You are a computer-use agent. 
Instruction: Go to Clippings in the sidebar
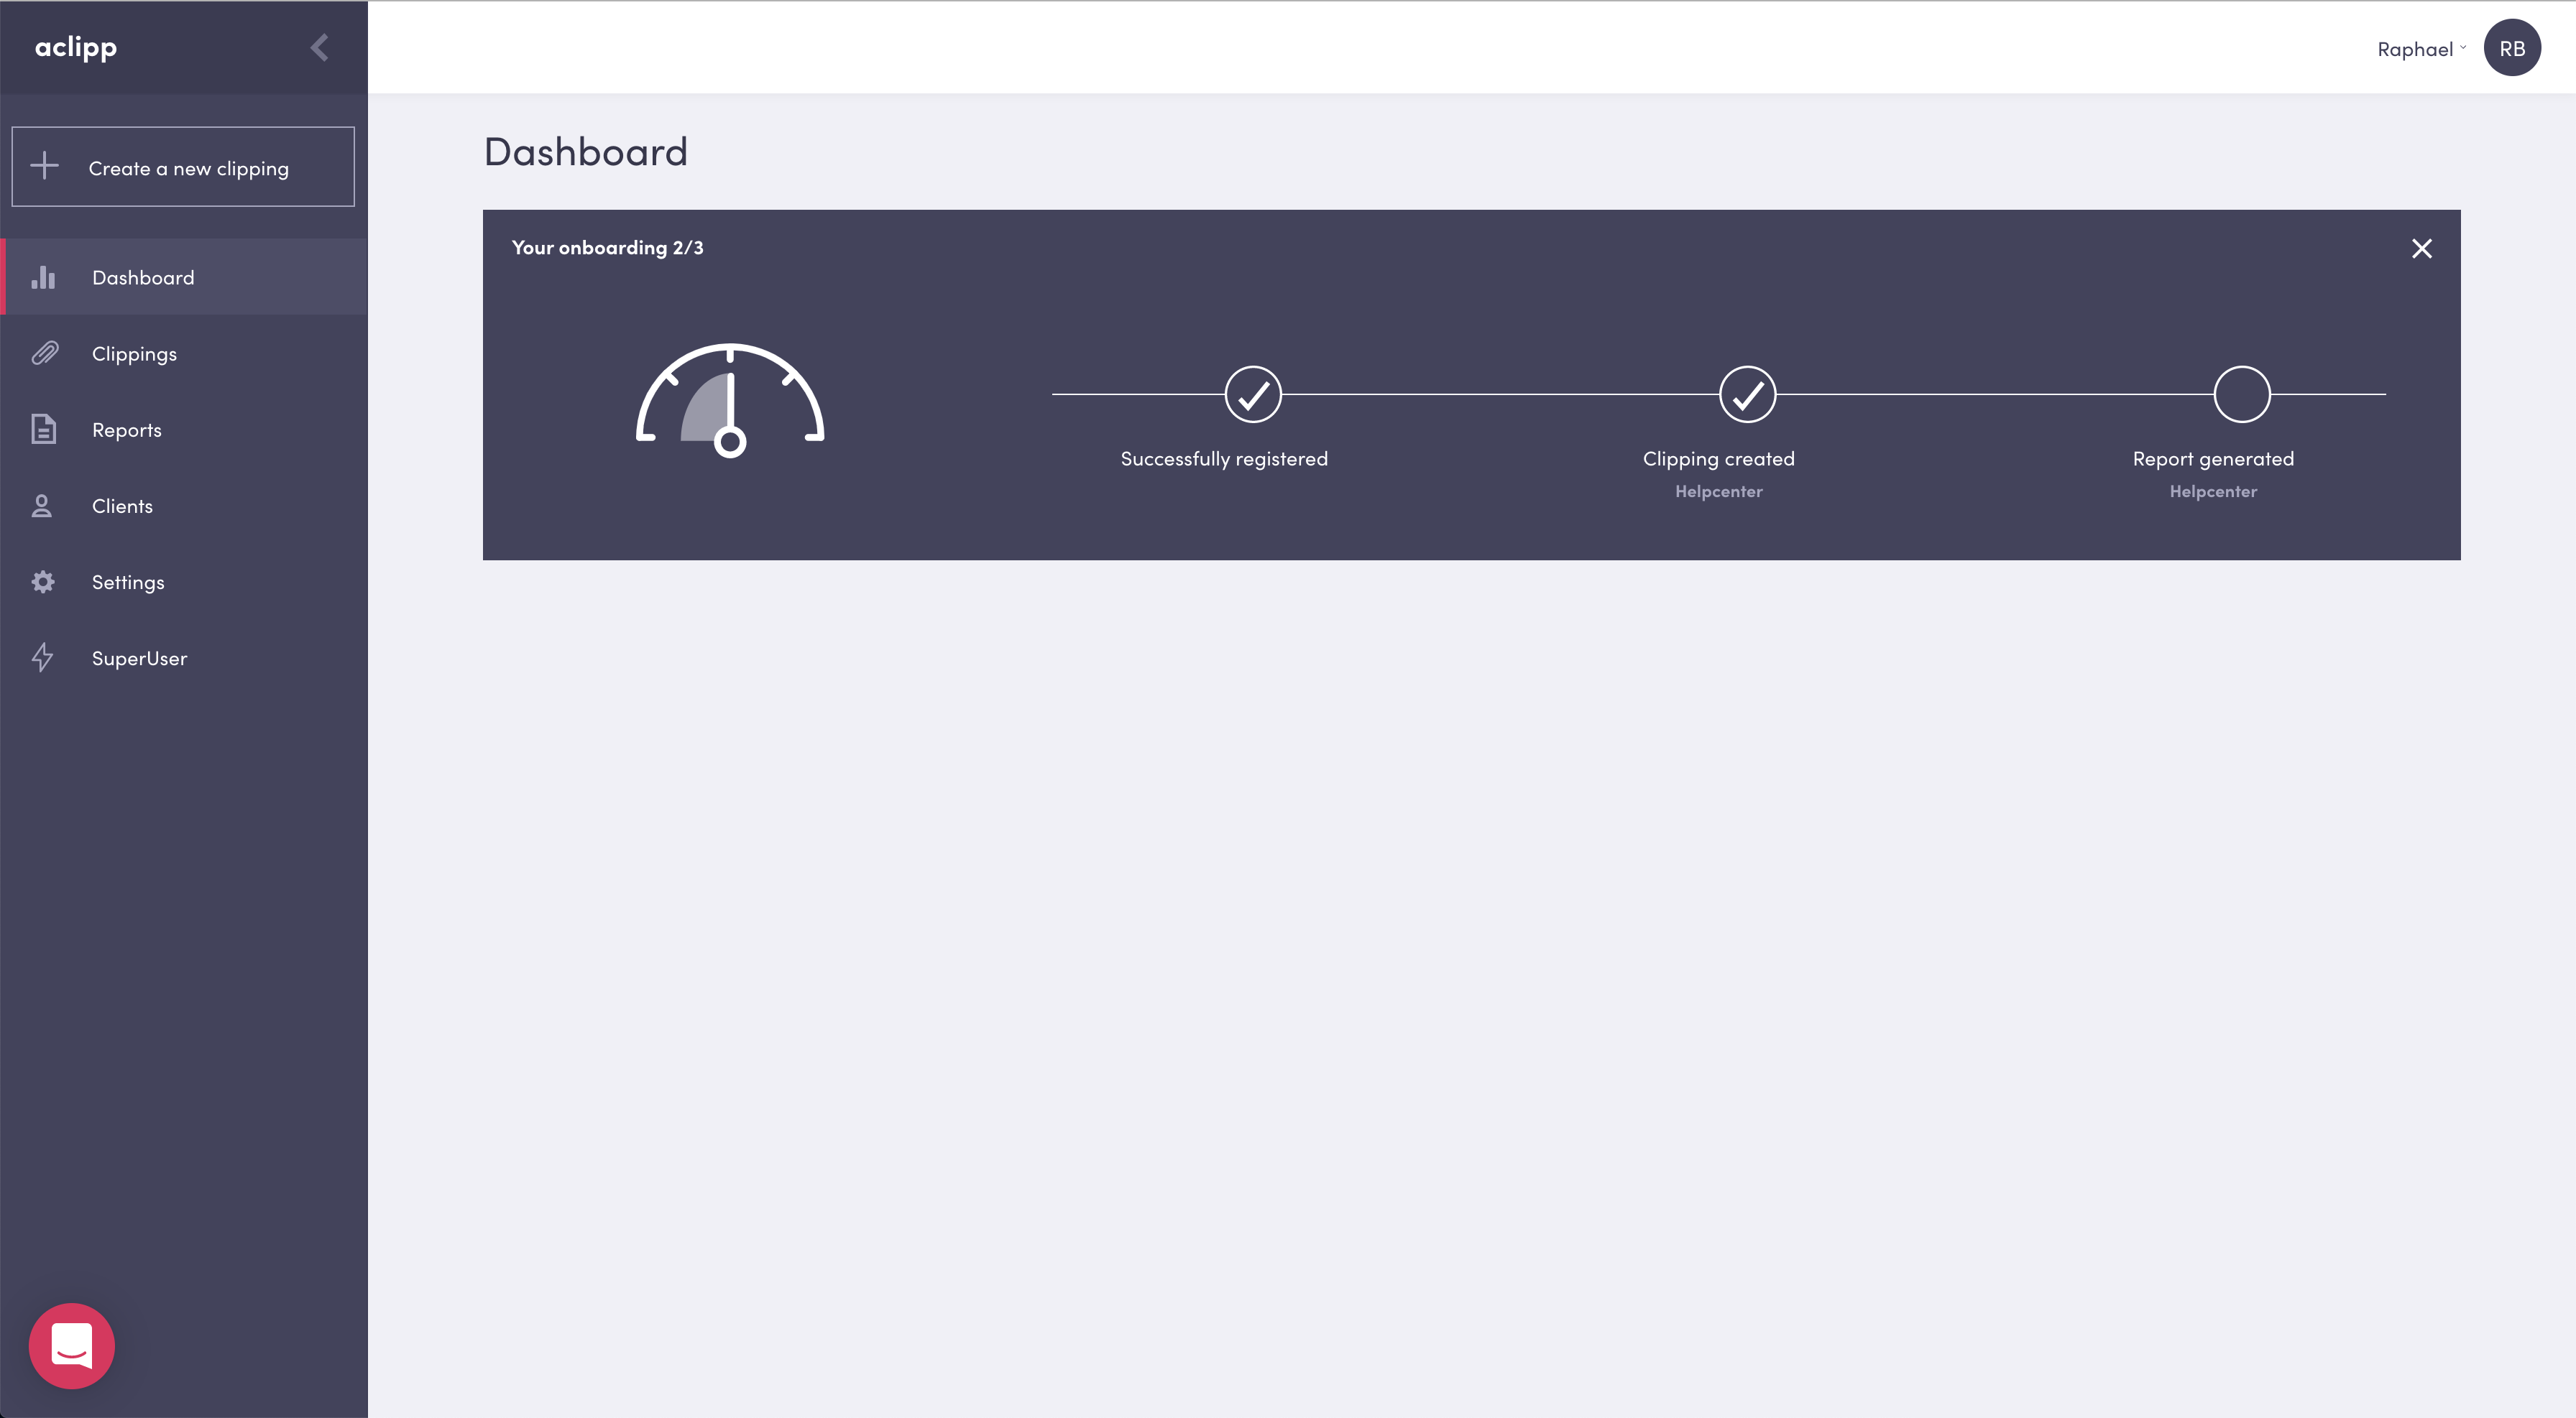point(134,353)
